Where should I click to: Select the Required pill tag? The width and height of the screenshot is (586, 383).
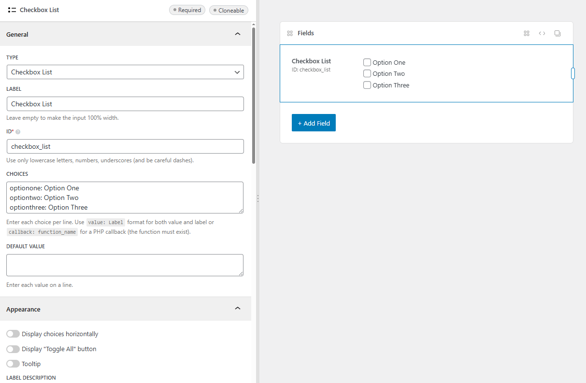(x=187, y=10)
